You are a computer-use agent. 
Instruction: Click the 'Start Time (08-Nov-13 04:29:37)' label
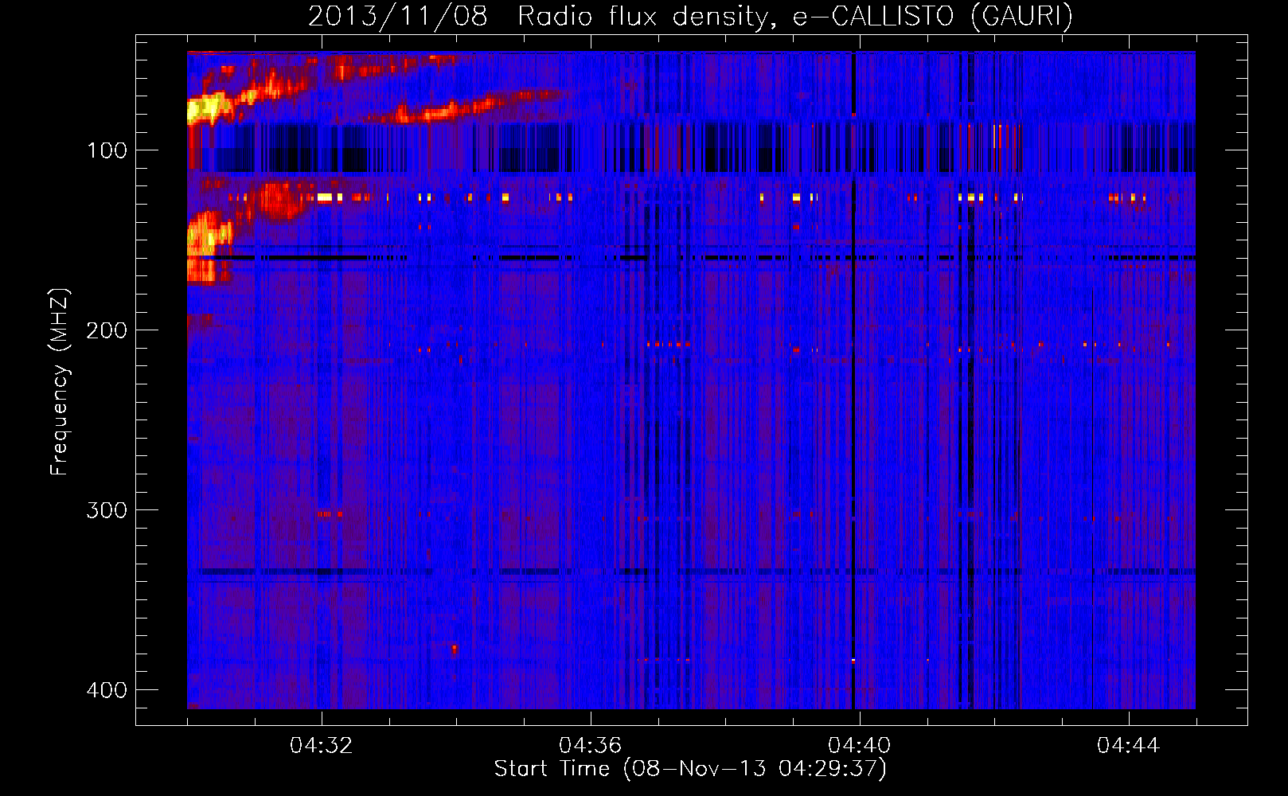pos(690,769)
